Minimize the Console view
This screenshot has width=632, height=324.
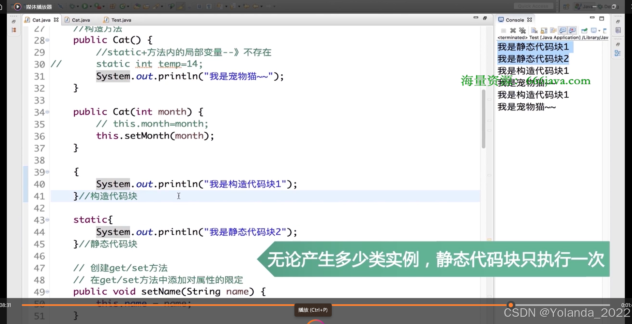(x=592, y=17)
